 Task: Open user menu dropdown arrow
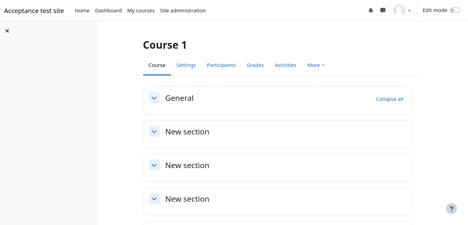pyautogui.click(x=409, y=11)
